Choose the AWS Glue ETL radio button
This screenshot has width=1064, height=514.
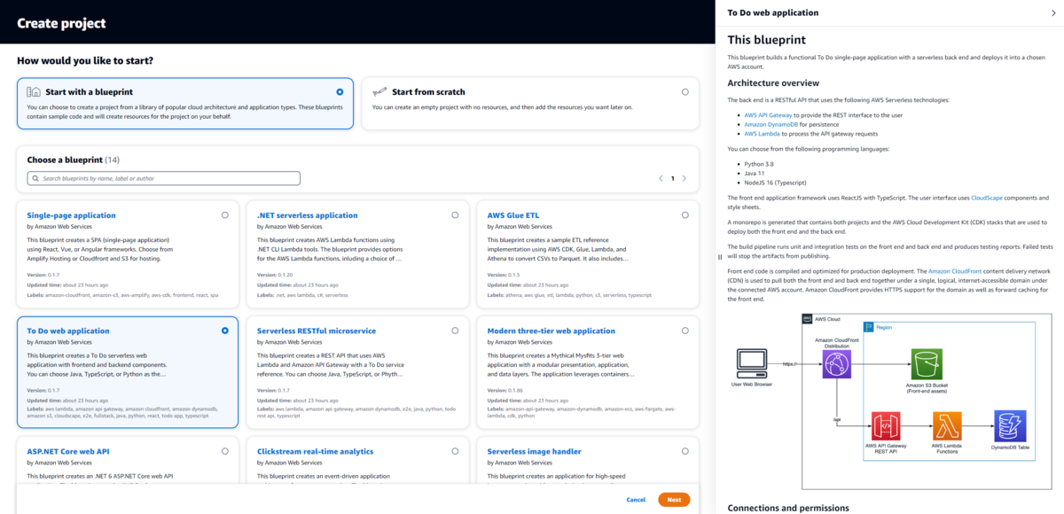pos(685,214)
